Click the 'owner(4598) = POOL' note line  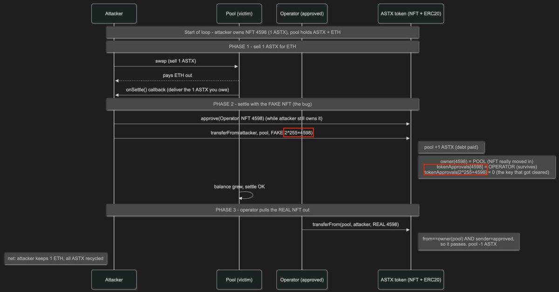click(487, 161)
